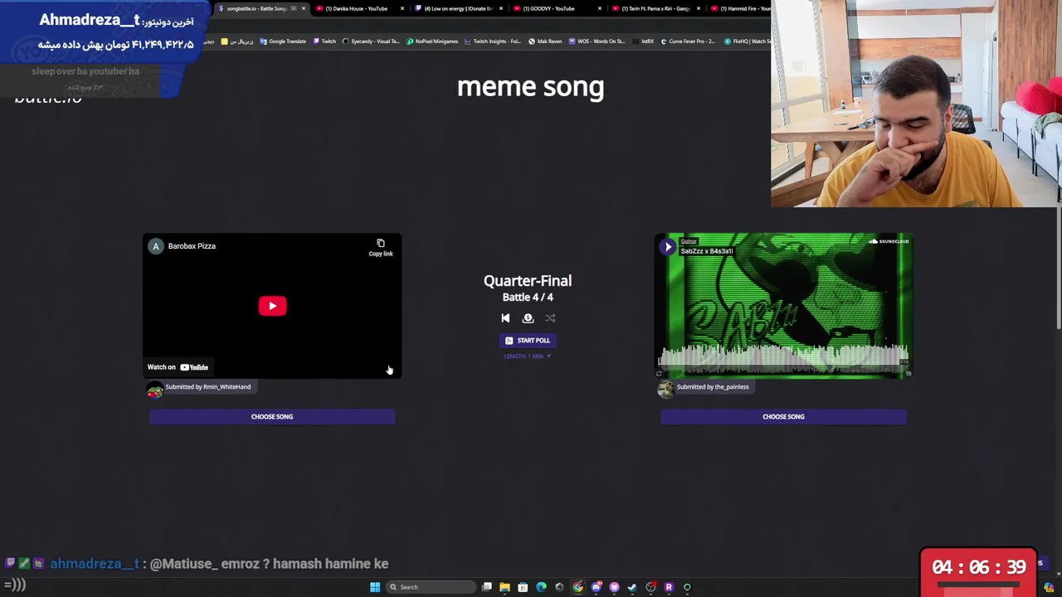The image size is (1062, 597).
Task: Choose song submitted by the_painless
Action: tap(783, 416)
